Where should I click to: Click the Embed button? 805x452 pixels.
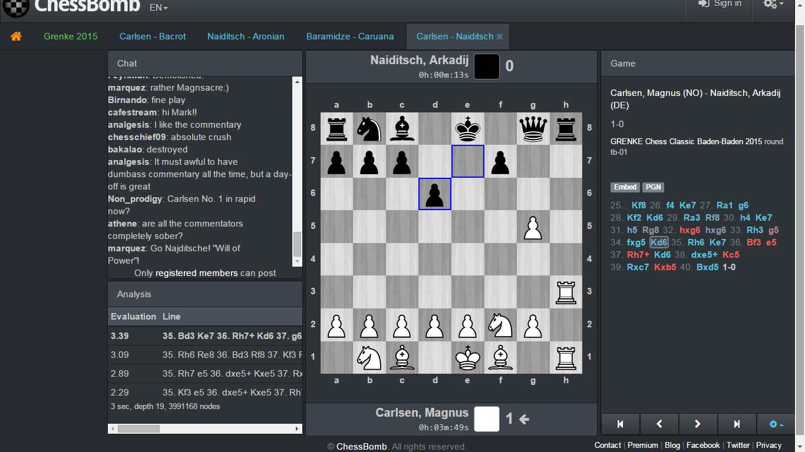(625, 187)
